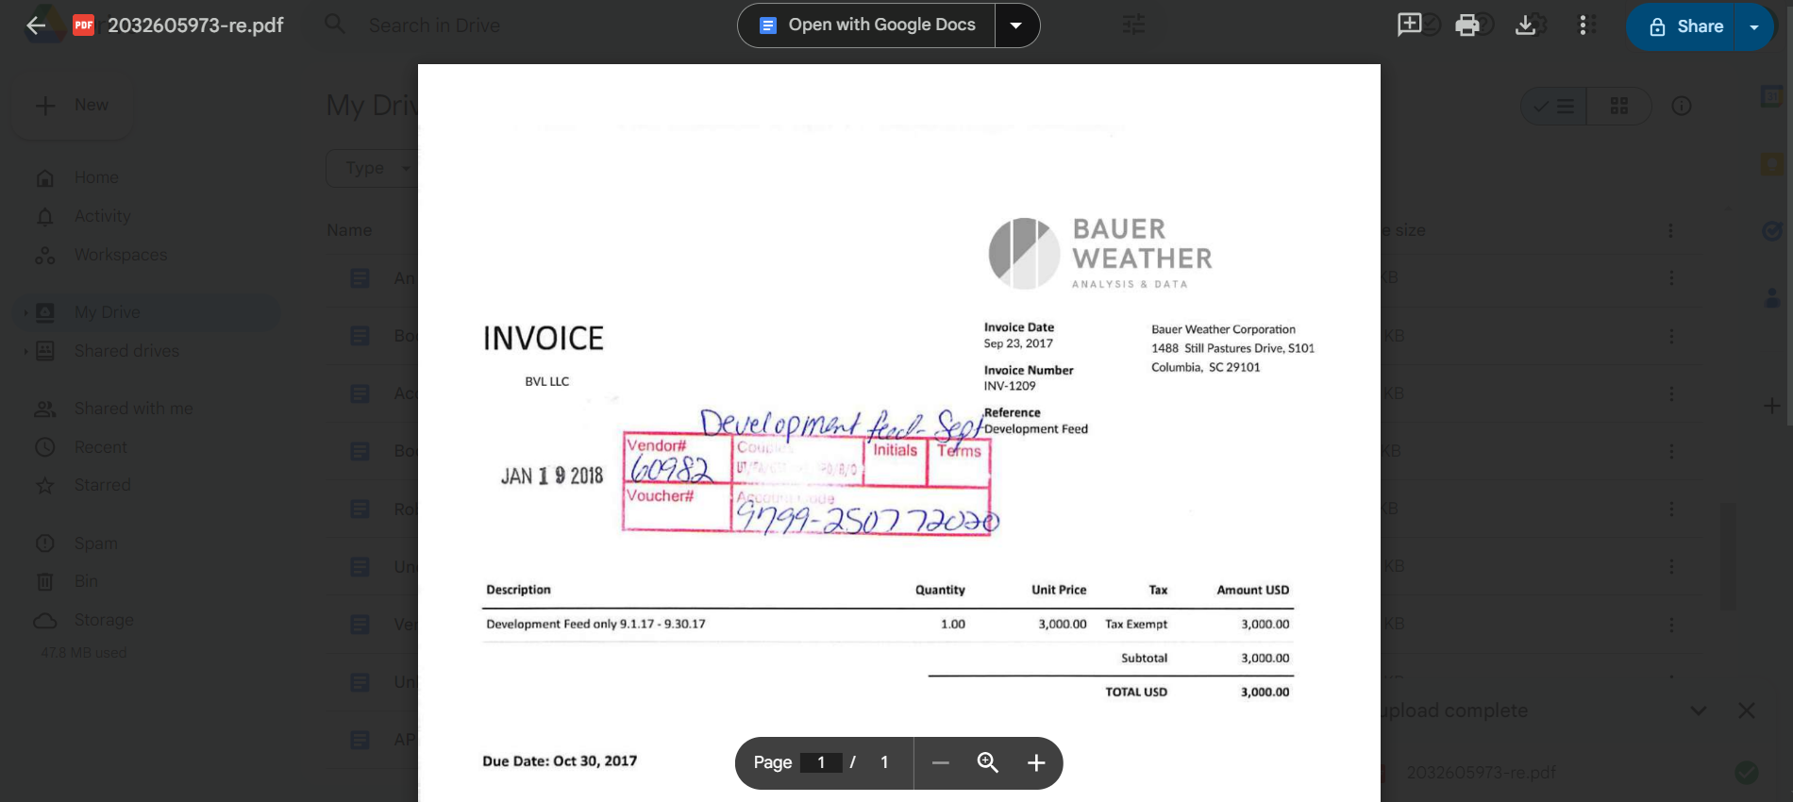Click the TOTAL USD 3,000.00 amount
Viewport: 1793px width, 802px height.
(1265, 692)
